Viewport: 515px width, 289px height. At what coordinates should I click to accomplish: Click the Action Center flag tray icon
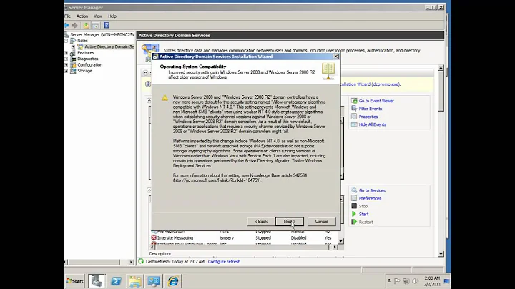tap(397, 281)
